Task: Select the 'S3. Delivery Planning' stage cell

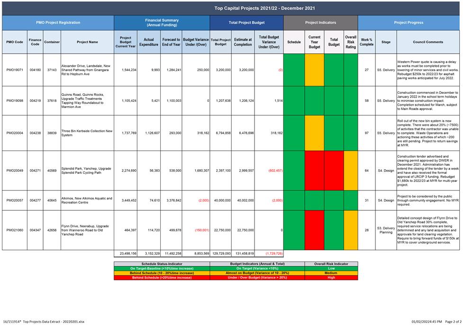Action: [x=386, y=230]
